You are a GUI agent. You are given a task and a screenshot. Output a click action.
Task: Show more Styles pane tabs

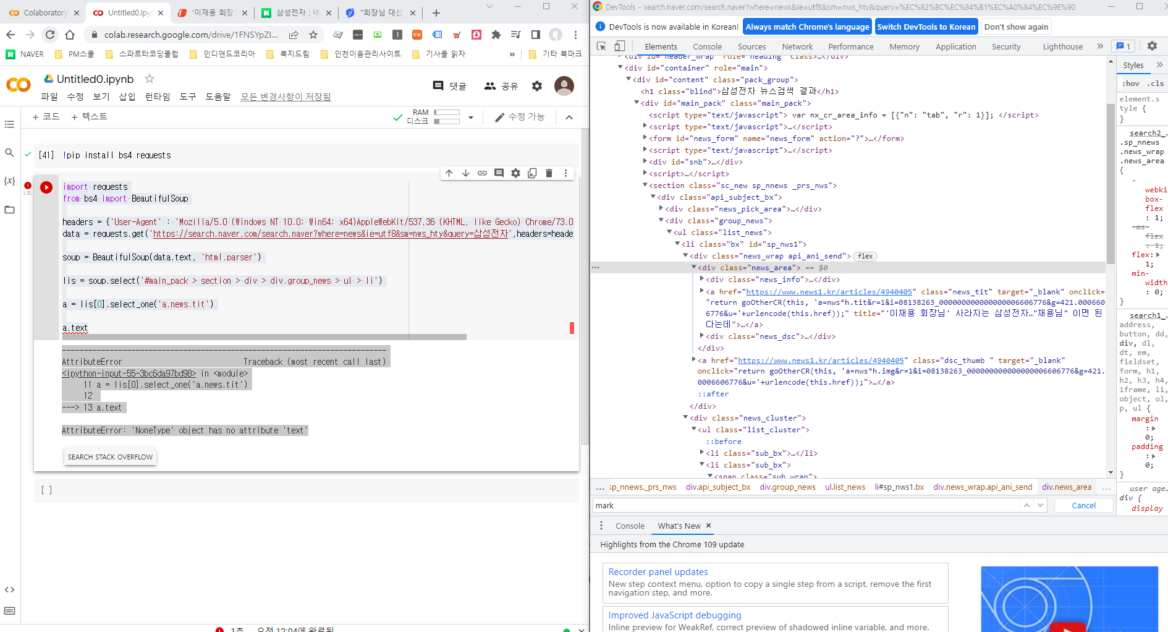point(1159,65)
